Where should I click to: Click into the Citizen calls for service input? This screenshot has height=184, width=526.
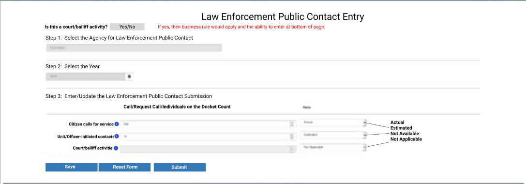click(x=205, y=124)
